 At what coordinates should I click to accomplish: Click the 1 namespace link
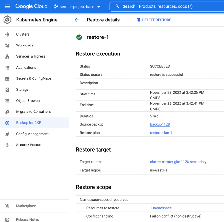tap(161, 208)
